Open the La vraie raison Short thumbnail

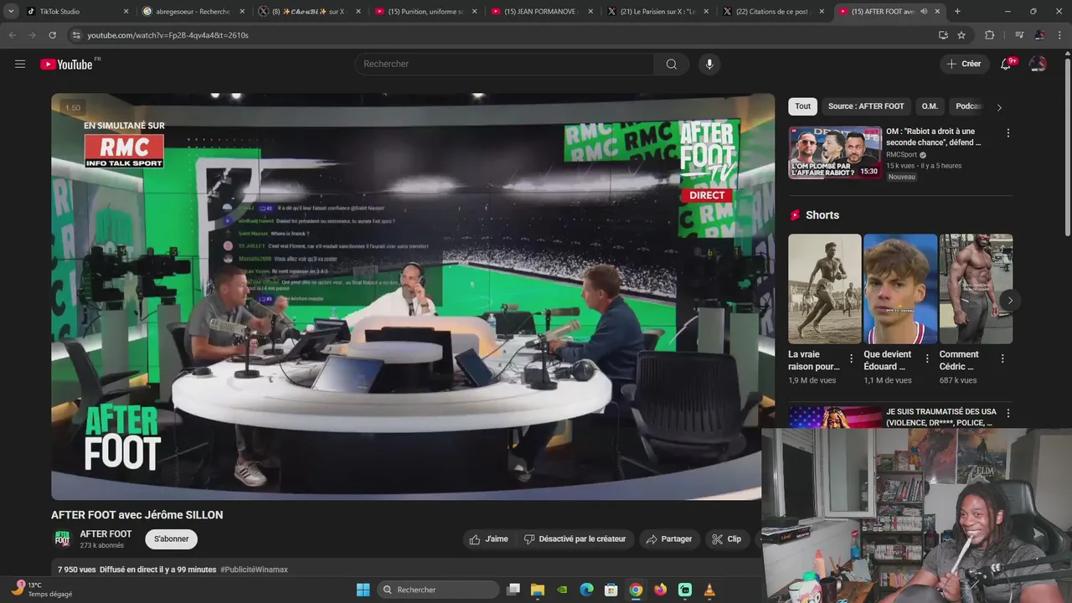point(824,289)
